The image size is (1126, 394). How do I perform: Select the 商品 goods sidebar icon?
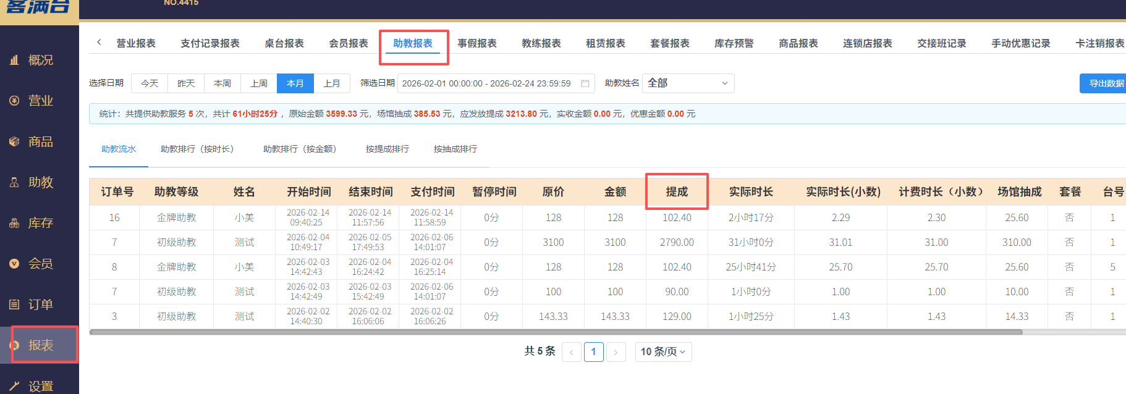(x=14, y=141)
